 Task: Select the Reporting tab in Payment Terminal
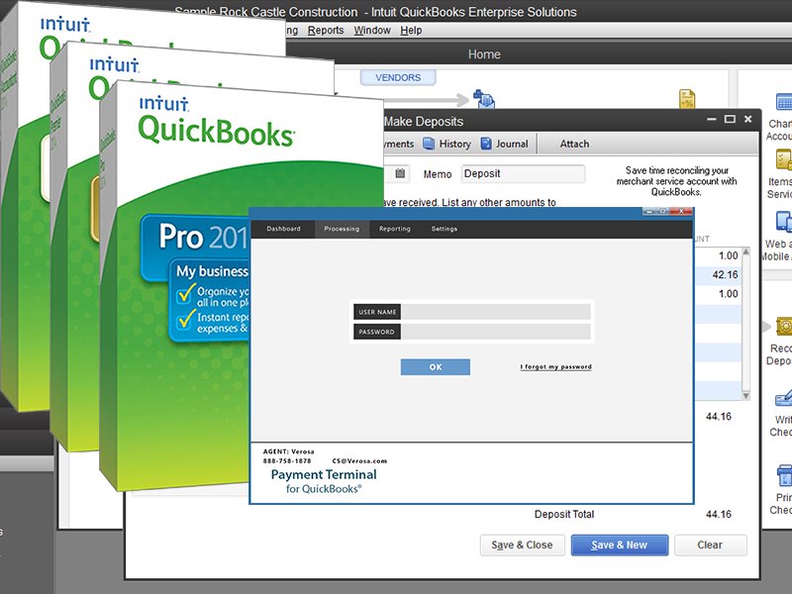pos(395,230)
